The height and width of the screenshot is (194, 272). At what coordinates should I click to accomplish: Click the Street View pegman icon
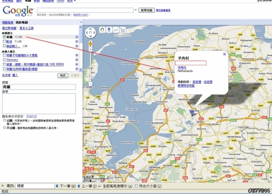coord(91,44)
